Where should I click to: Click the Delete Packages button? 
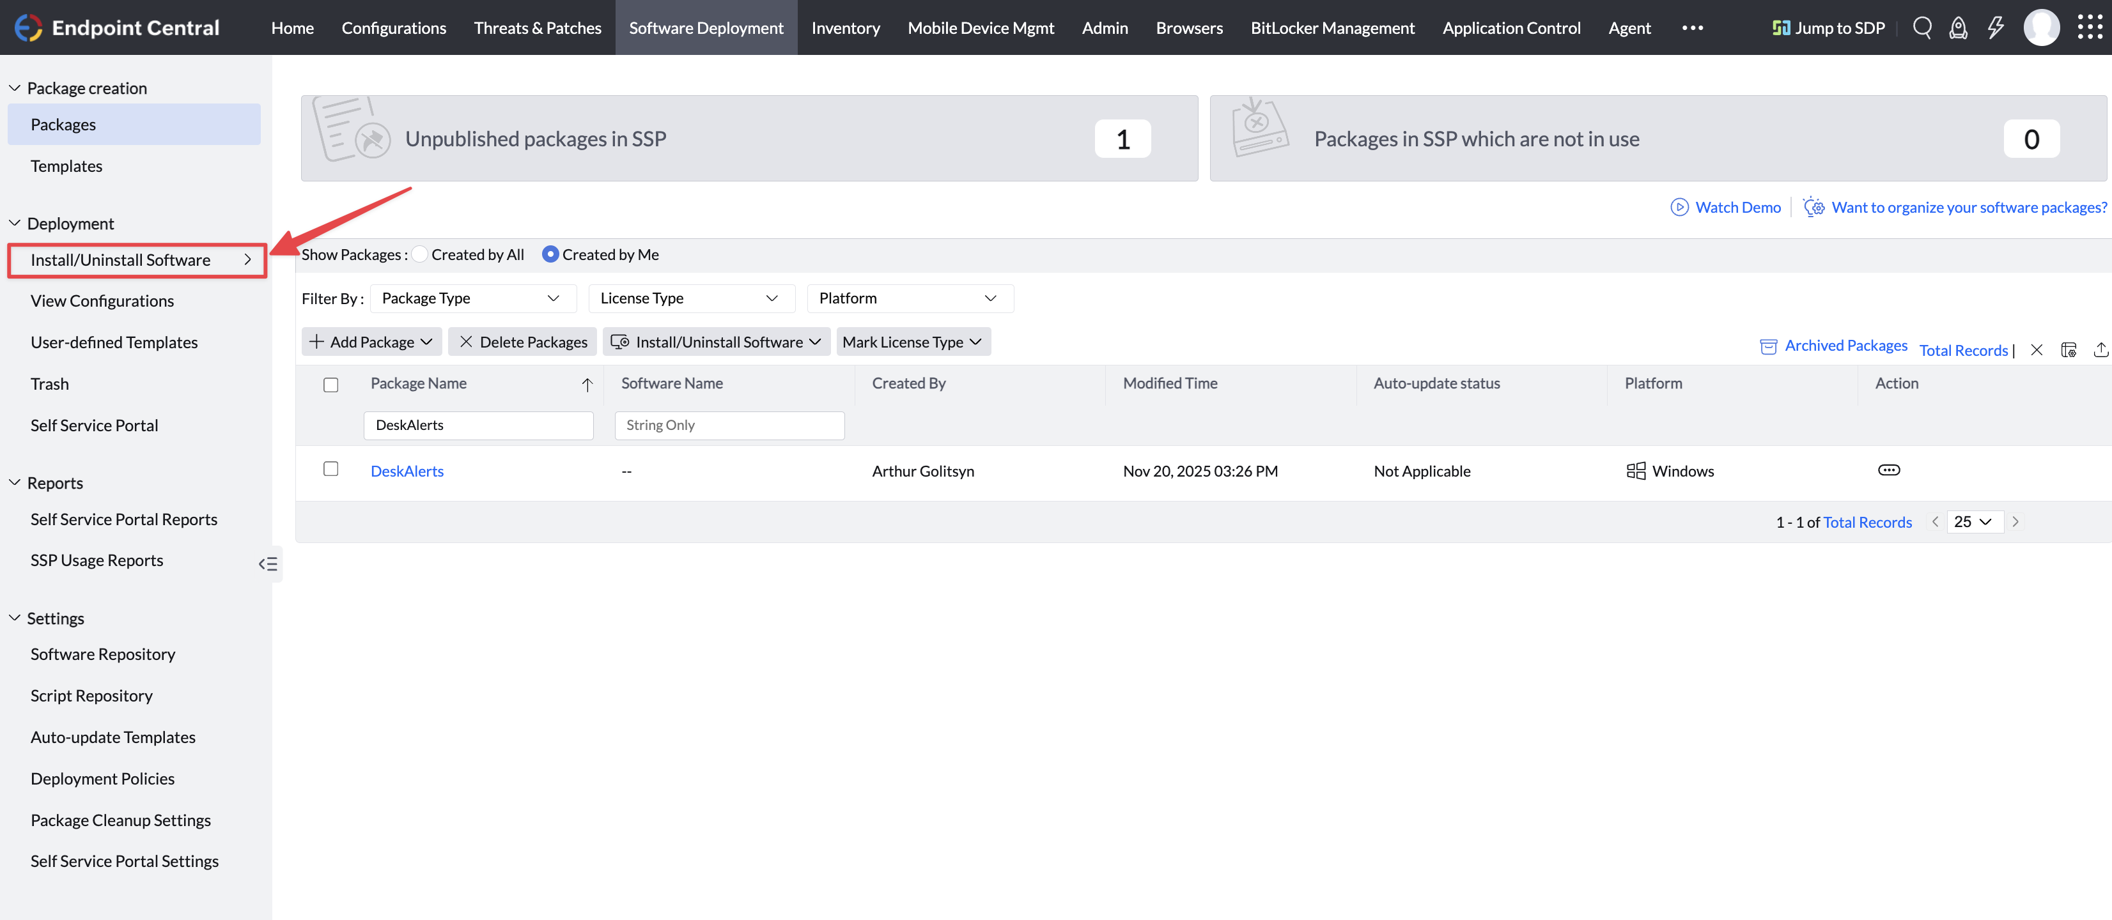523,342
